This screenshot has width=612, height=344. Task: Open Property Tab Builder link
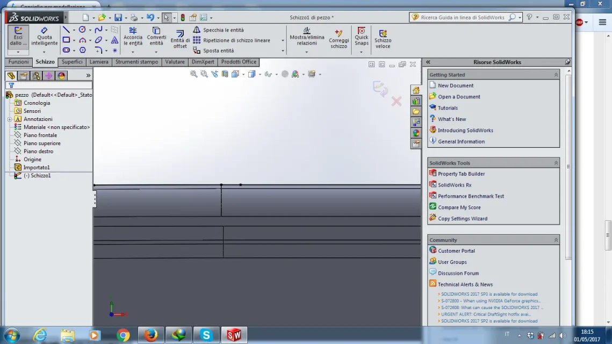click(x=461, y=174)
